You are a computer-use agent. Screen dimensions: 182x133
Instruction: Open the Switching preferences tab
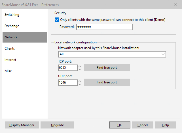[25, 15]
